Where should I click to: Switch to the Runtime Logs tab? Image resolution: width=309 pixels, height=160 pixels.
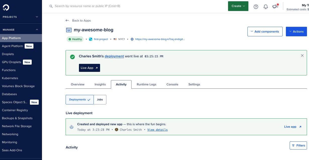click(x=146, y=84)
